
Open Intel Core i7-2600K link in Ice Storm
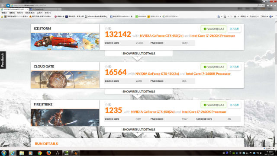coord(213,36)
